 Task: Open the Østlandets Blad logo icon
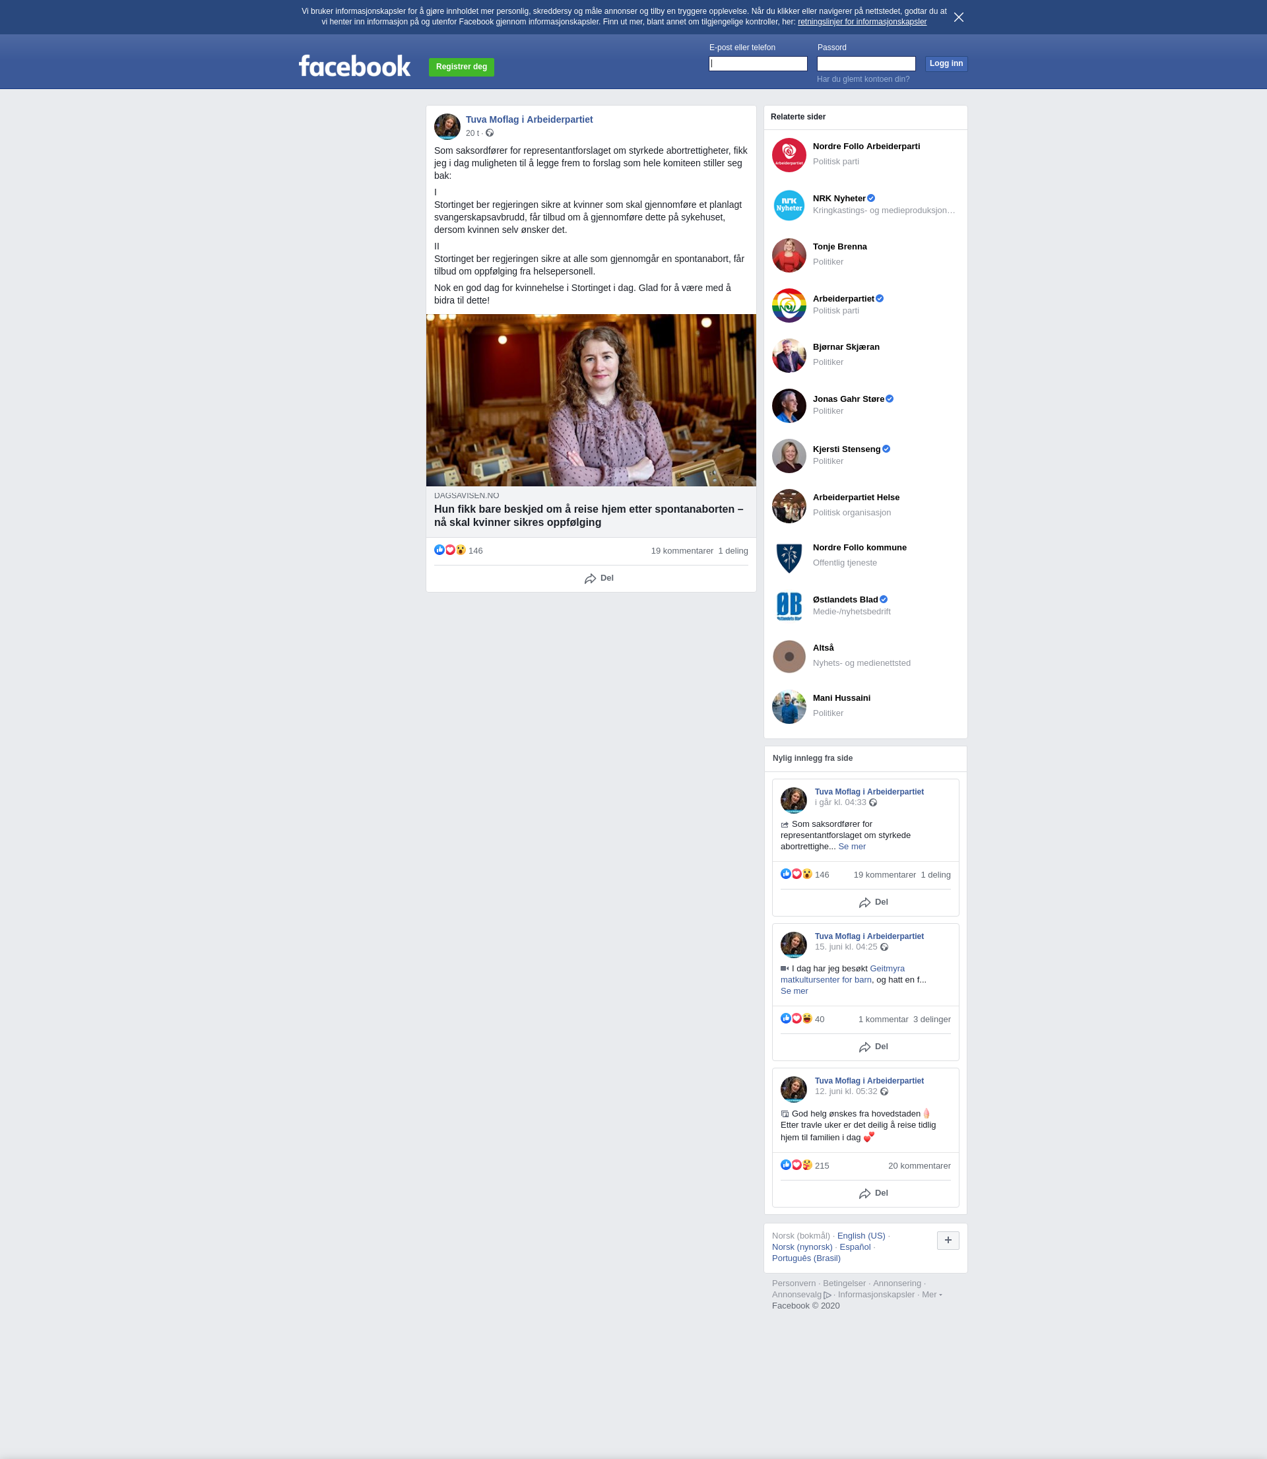click(x=789, y=606)
